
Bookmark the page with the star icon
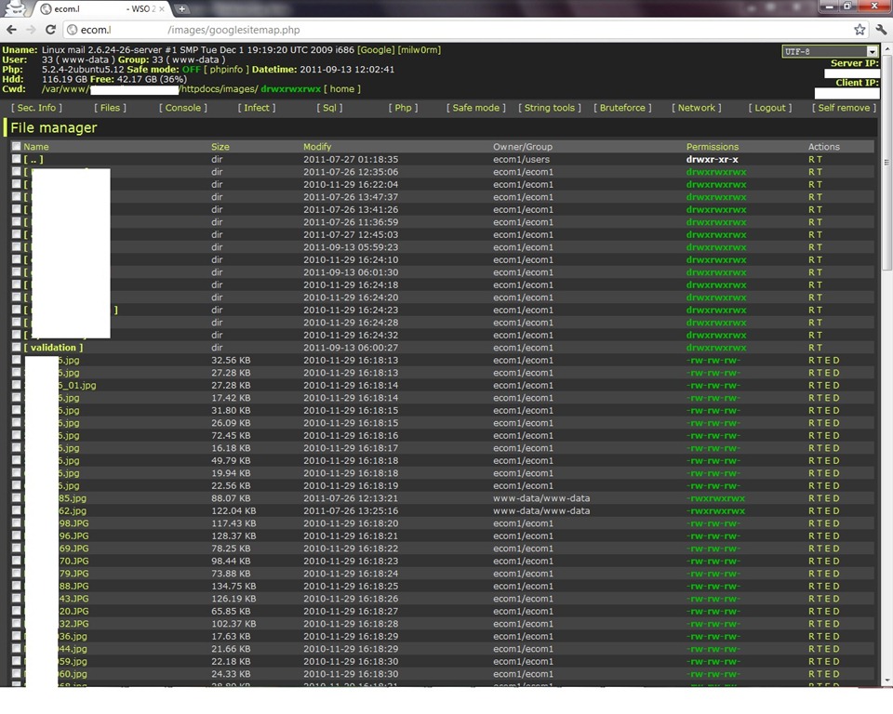click(860, 30)
